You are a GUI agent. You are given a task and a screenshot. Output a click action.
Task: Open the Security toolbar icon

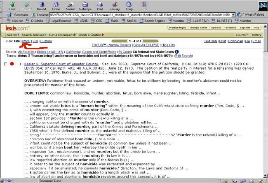point(115,5)
